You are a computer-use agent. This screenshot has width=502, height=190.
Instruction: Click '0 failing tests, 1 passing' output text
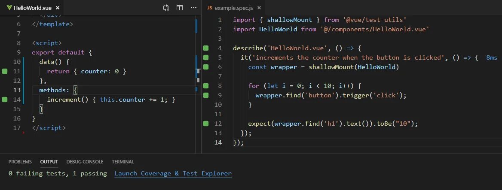coord(58,173)
